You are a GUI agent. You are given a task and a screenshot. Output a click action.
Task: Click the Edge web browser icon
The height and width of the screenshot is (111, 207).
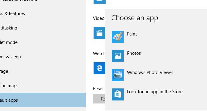coord(99,68)
